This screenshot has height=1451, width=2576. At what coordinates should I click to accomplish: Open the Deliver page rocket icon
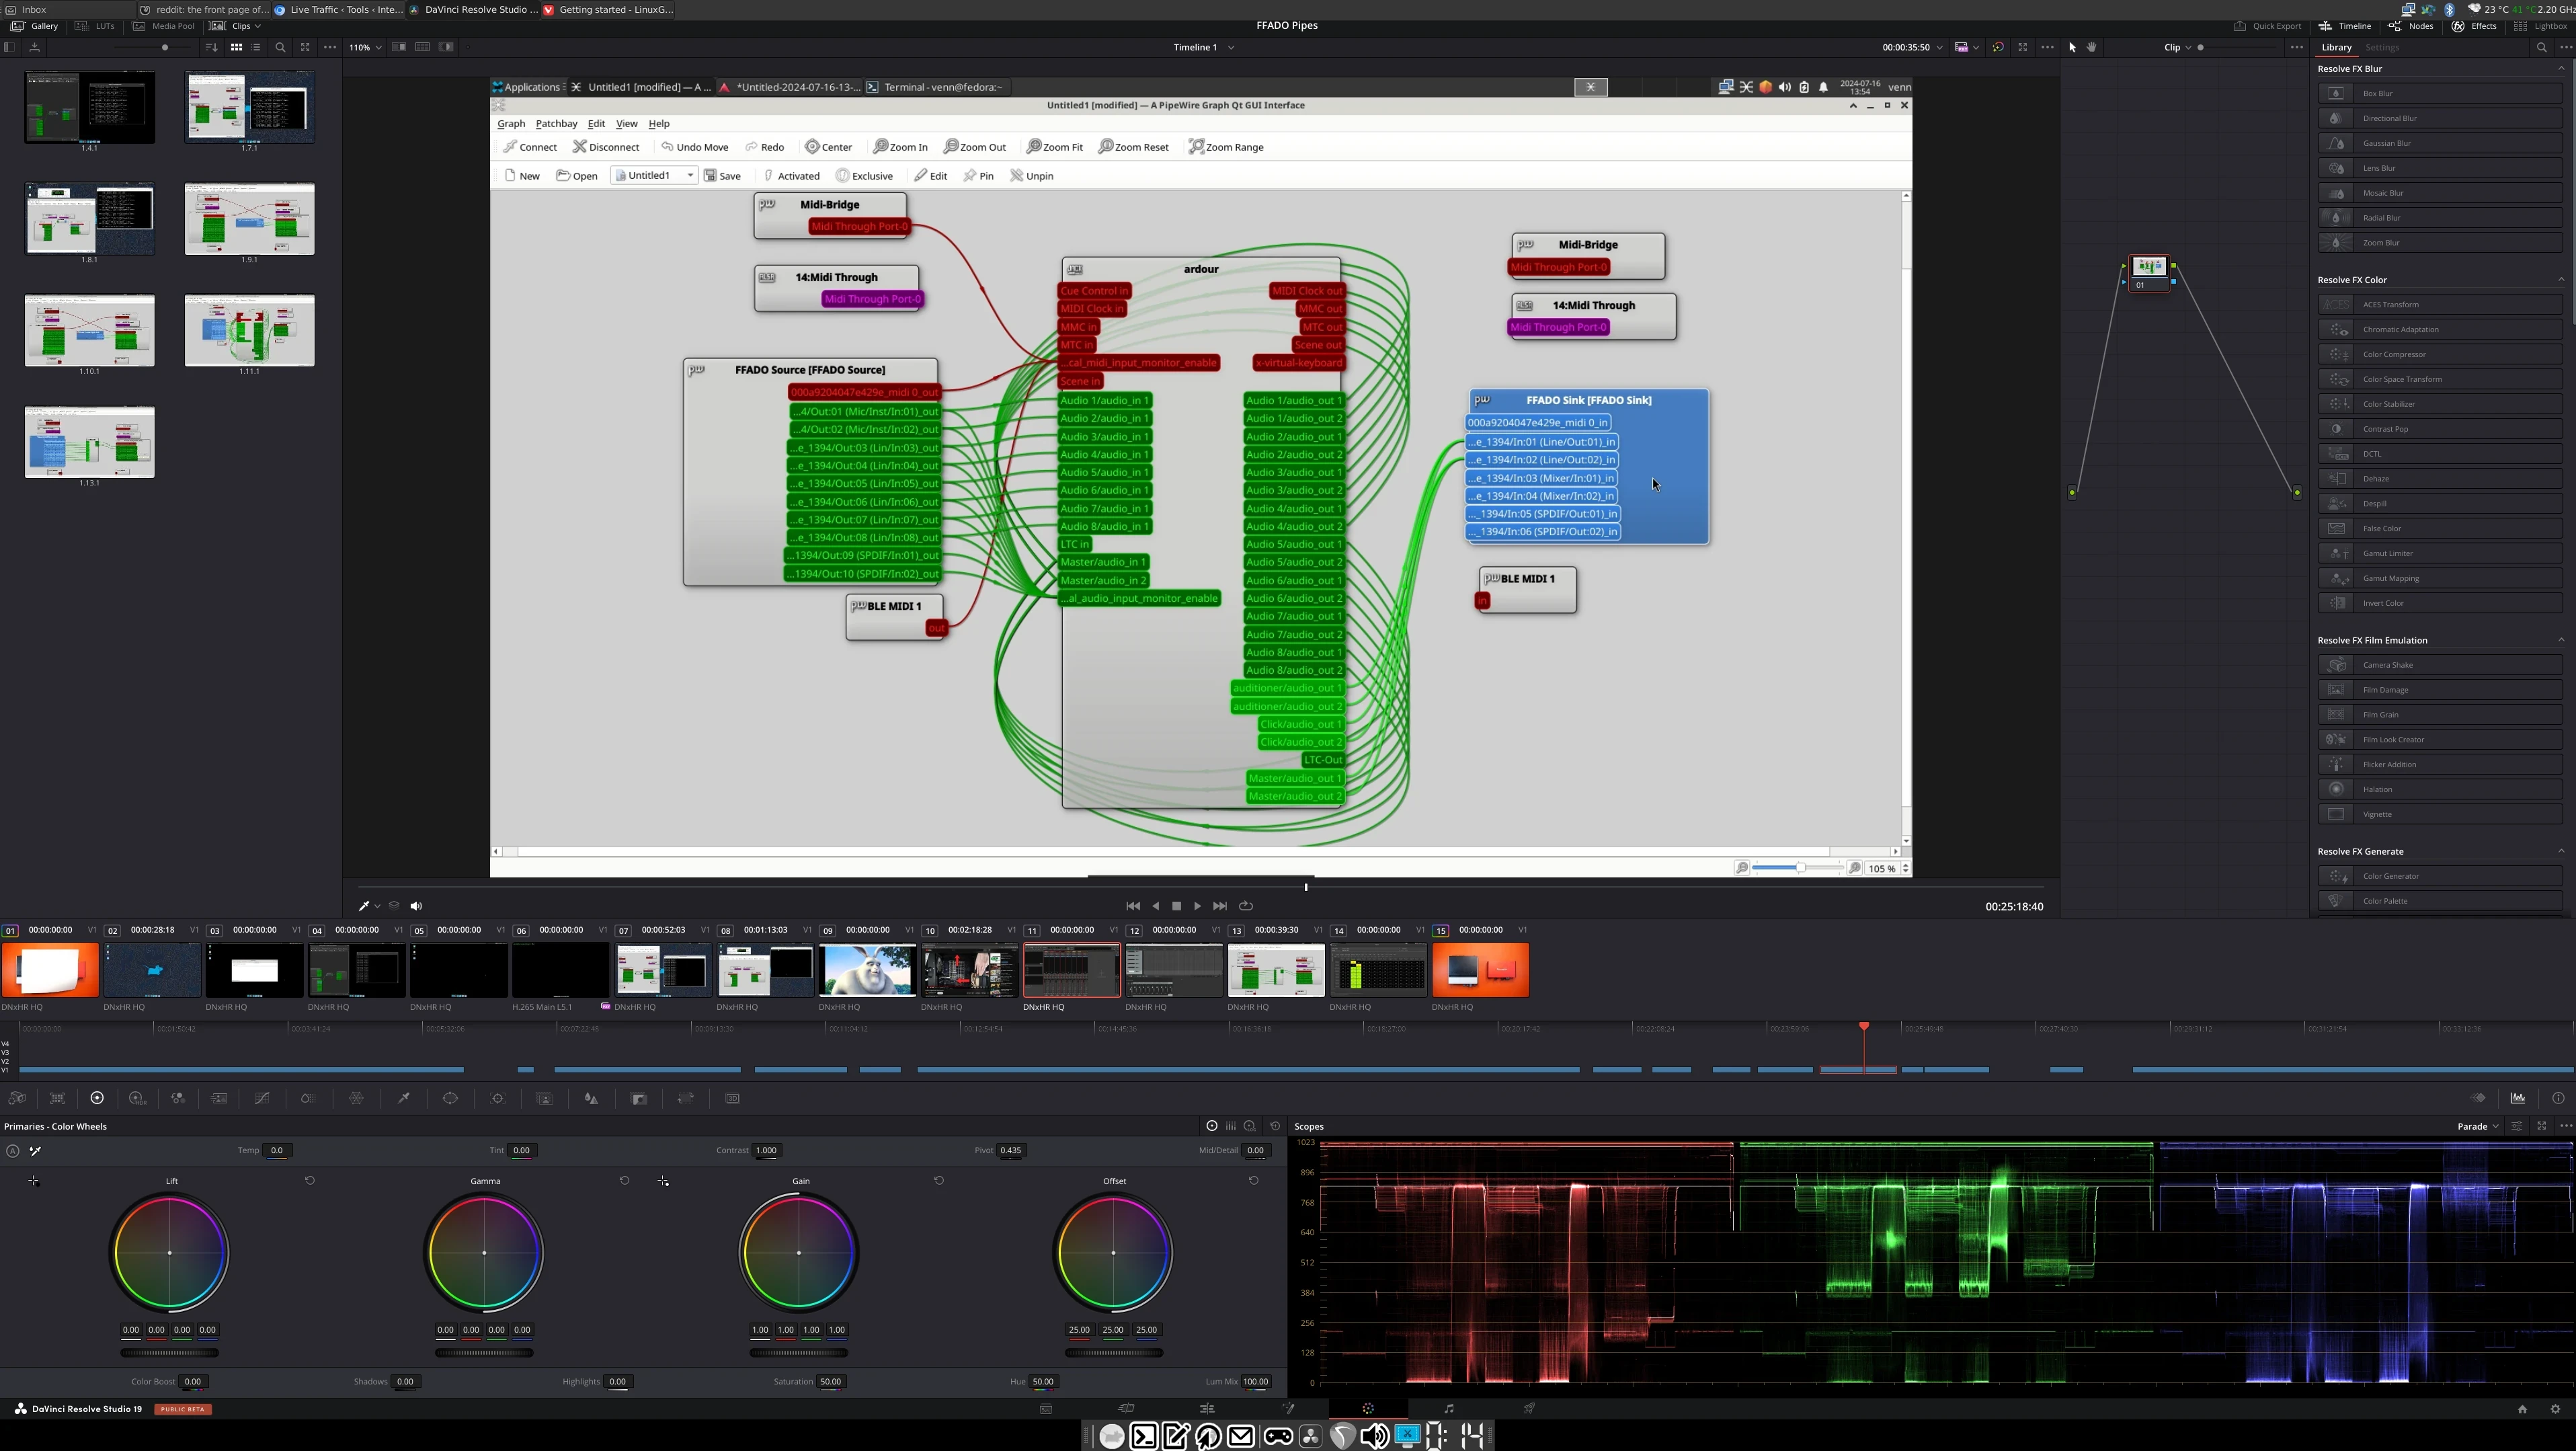point(1529,1409)
